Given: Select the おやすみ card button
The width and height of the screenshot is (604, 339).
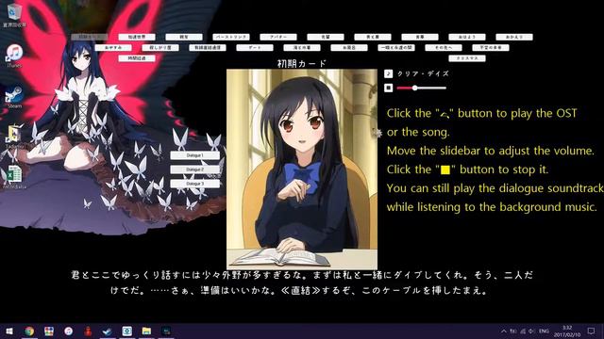Looking at the screenshot, I should point(113,48).
